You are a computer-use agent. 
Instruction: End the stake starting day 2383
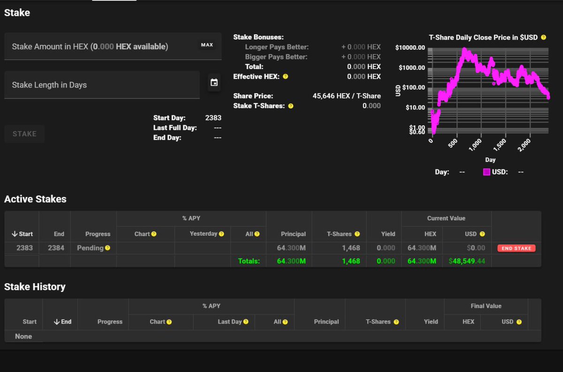(516, 248)
